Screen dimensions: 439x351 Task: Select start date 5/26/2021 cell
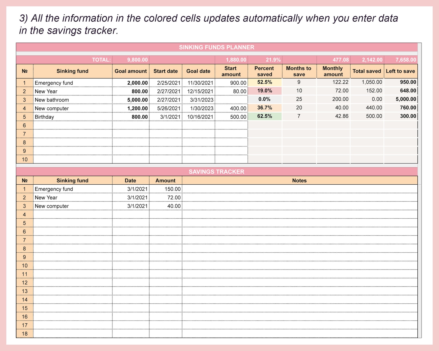[x=166, y=108]
